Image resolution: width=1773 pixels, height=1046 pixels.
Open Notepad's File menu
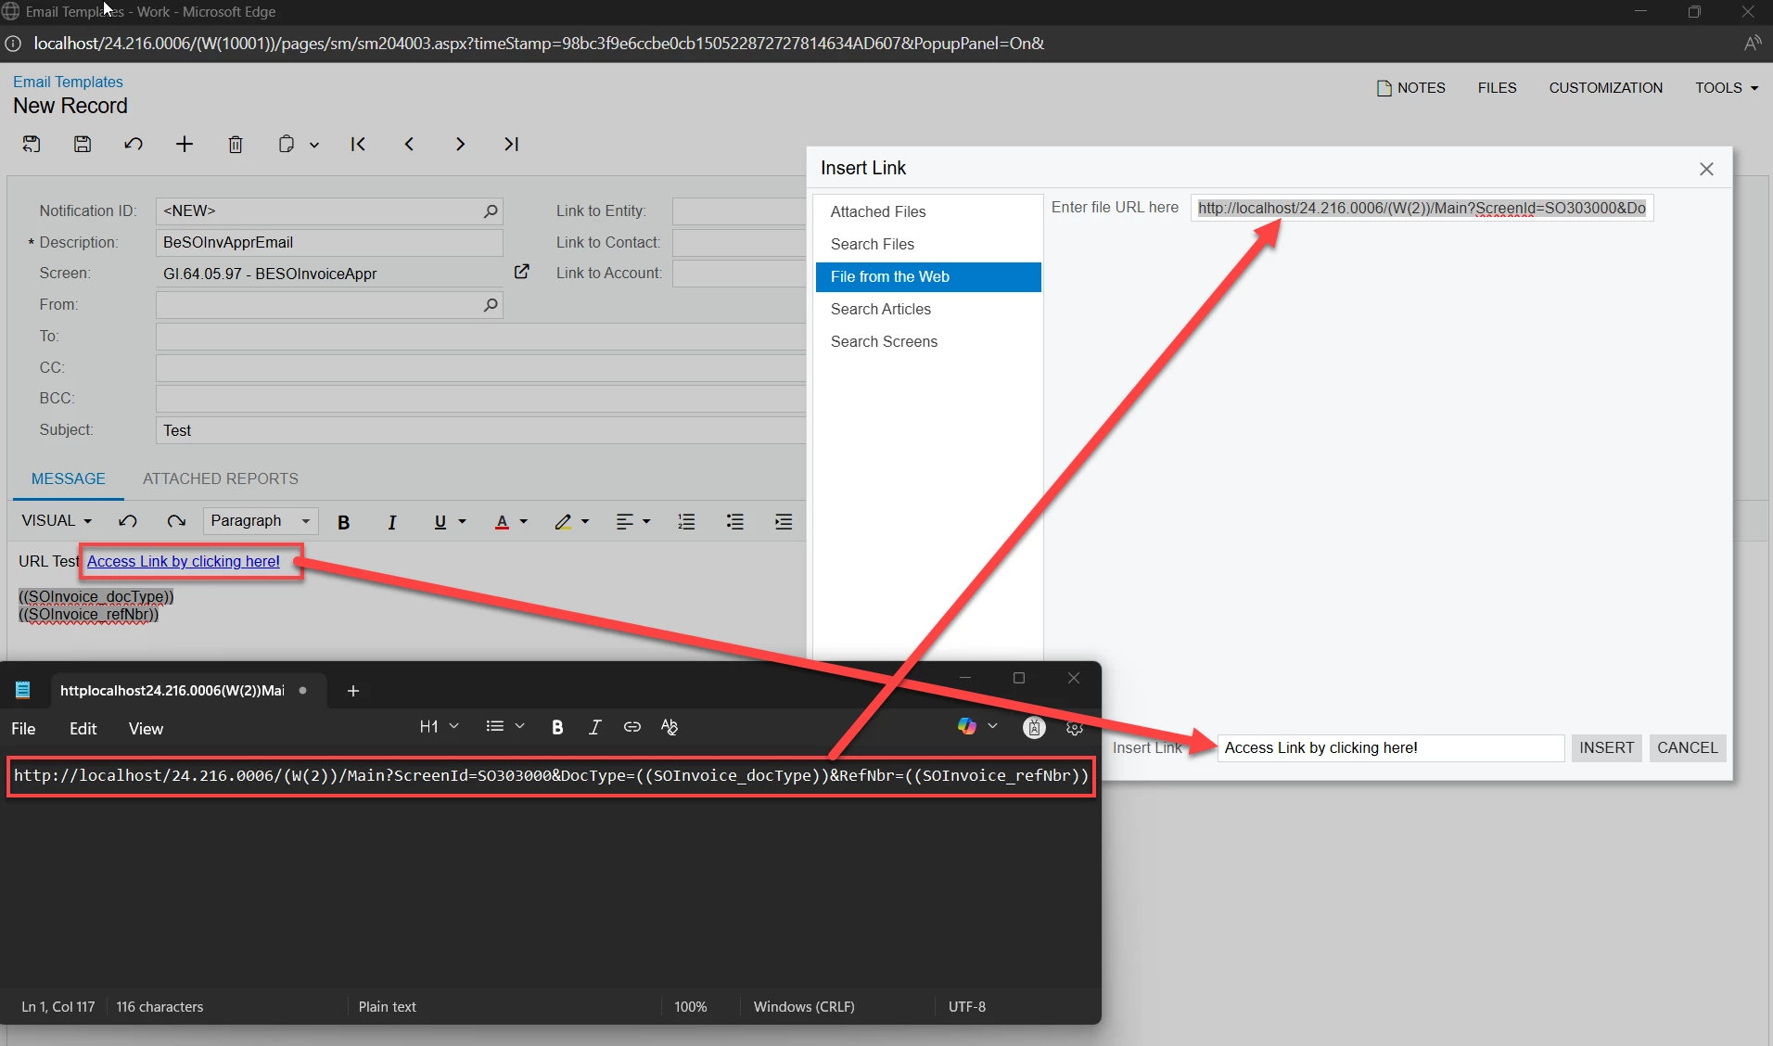23,729
